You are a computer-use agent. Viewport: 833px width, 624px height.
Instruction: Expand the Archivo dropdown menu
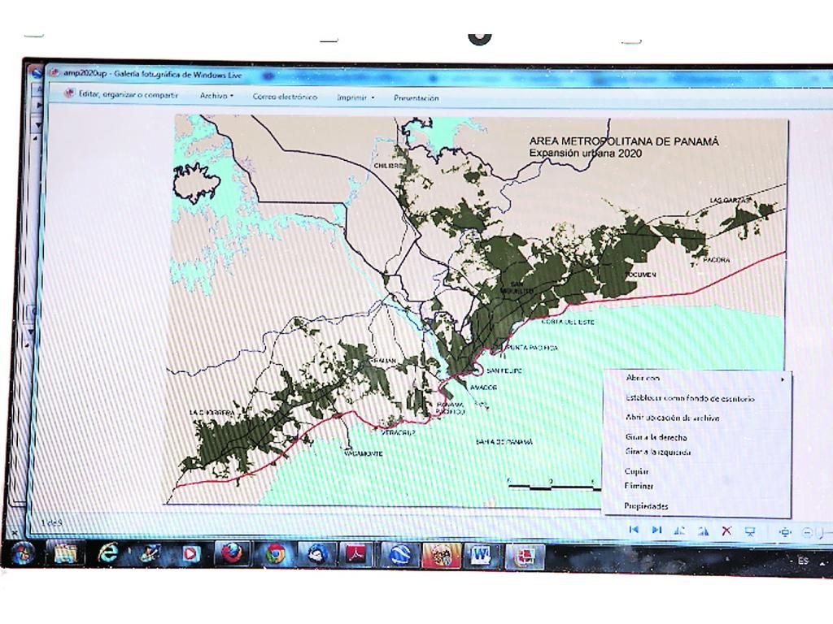click(x=216, y=96)
